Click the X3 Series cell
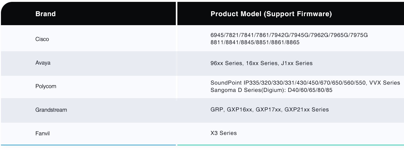Image resolution: width=404 pixels, height=150 pixels. tap(224, 133)
